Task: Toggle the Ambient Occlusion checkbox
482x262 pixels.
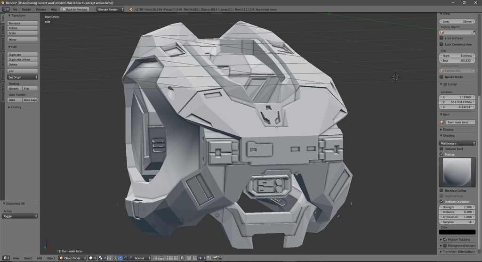Action: point(442,202)
